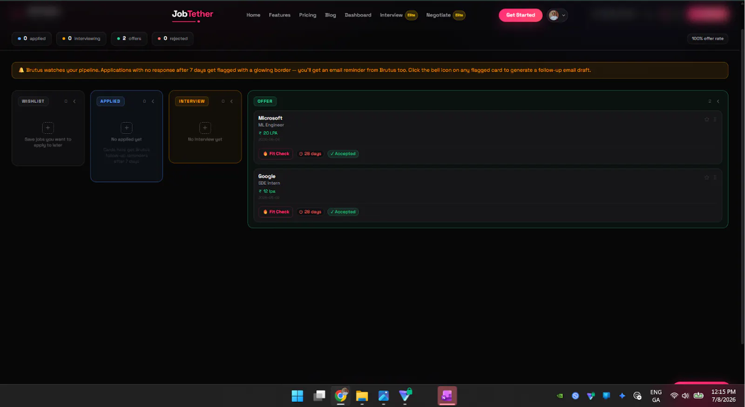Add a job to the Applied column
745x407 pixels.
127,128
